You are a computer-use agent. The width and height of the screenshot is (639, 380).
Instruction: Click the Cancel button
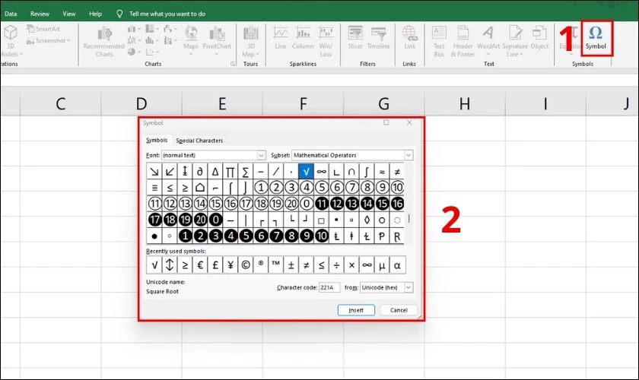399,310
